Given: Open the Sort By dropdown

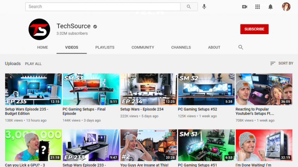Looking at the screenshot, I should tap(282, 64).
